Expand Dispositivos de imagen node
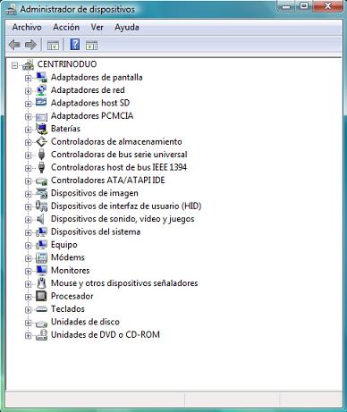347x412 pixels. pyautogui.click(x=28, y=194)
